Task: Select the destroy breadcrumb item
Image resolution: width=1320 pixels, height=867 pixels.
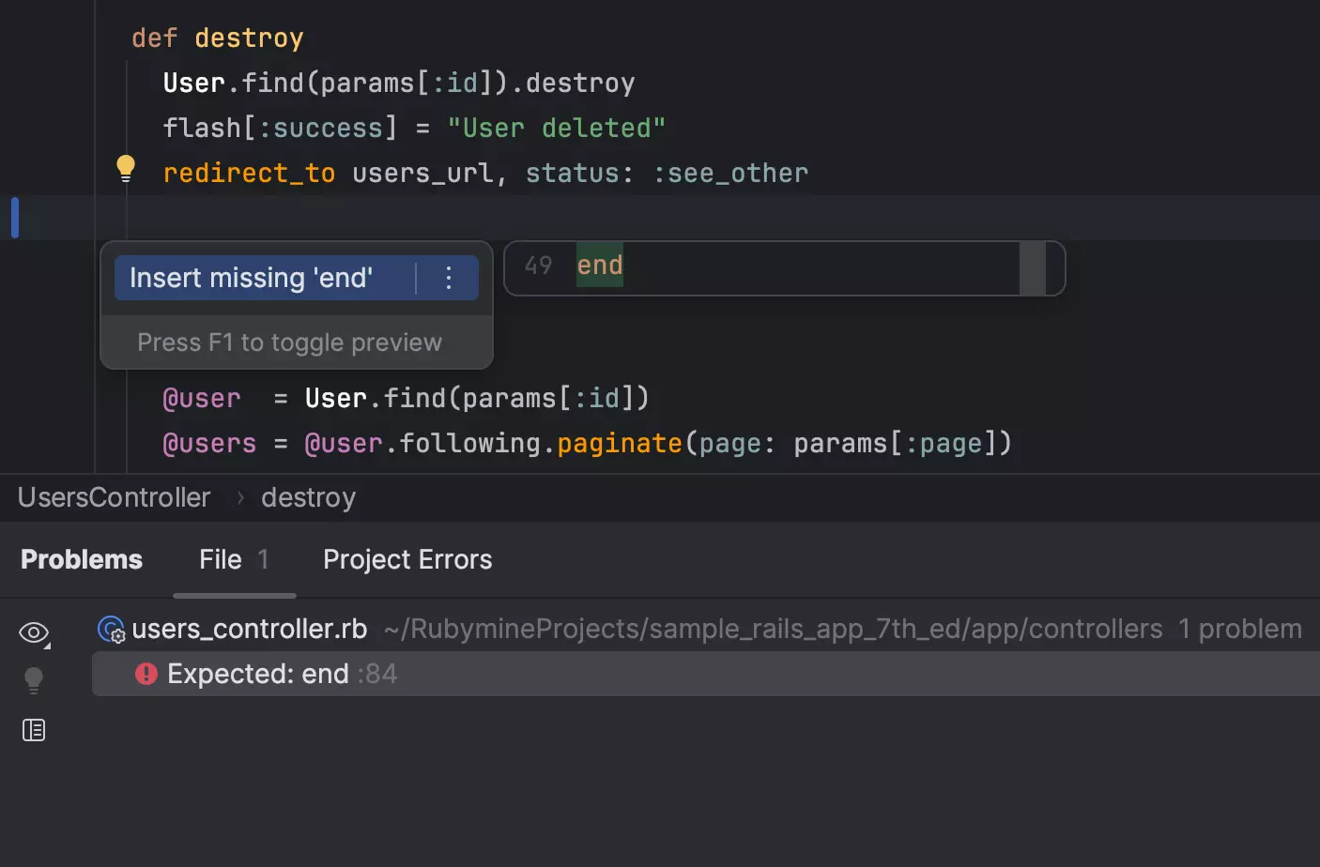Action: tap(308, 497)
